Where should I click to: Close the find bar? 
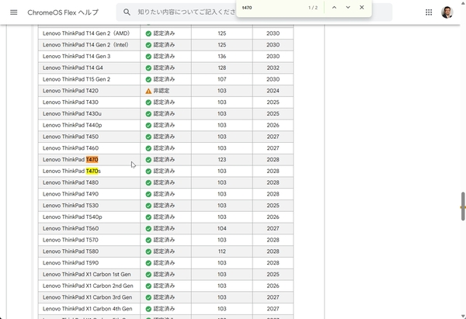point(362,8)
